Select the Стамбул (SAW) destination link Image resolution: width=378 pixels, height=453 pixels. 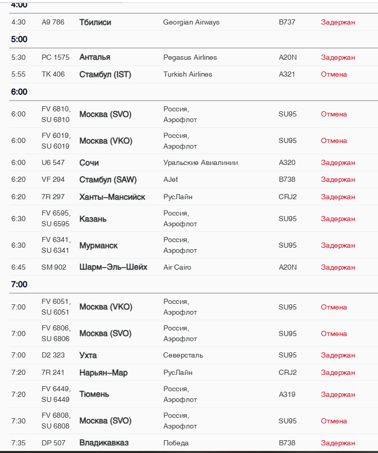tap(108, 180)
